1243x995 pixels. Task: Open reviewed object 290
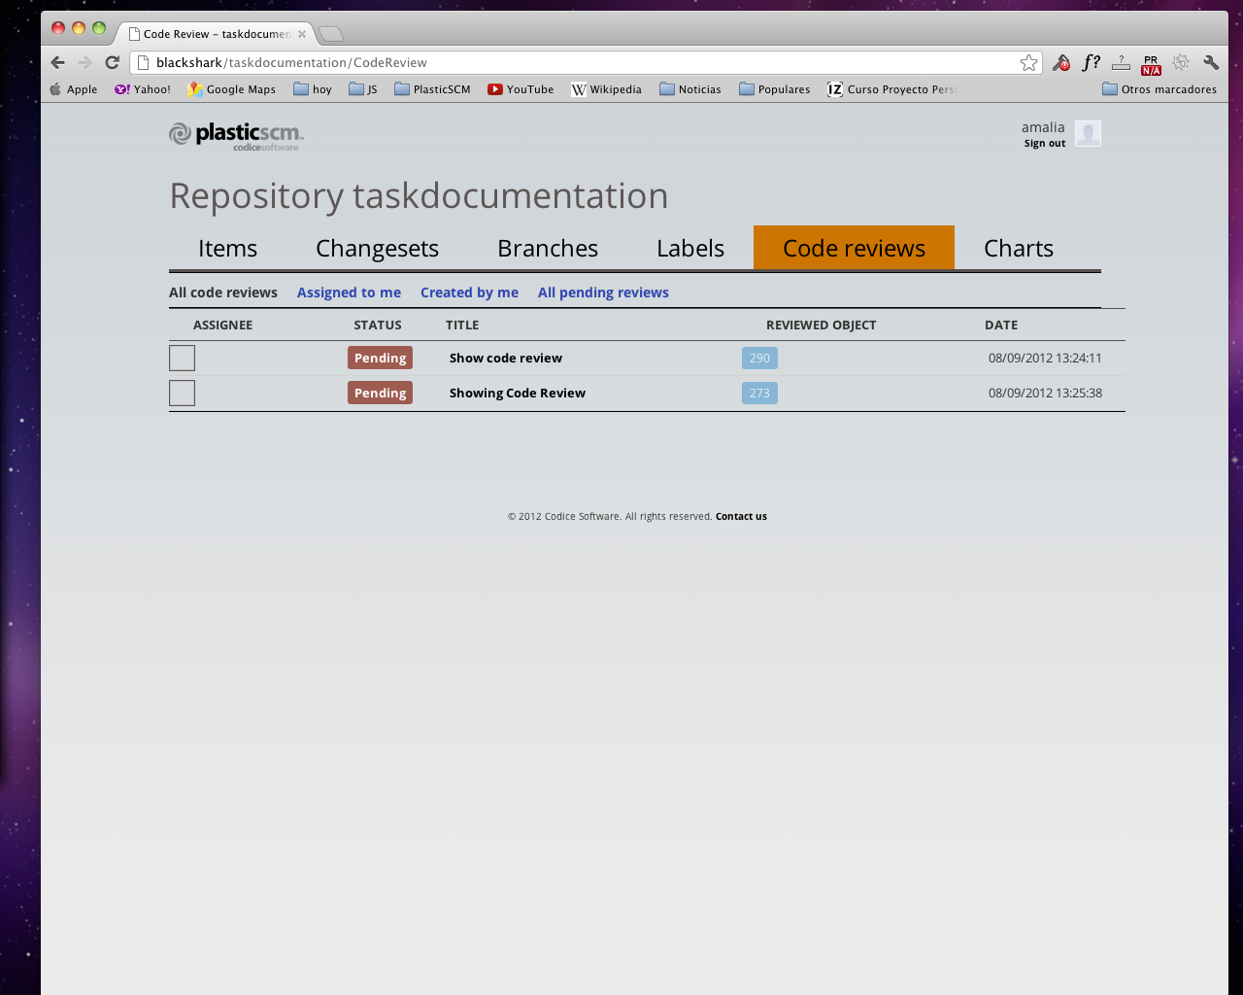click(x=758, y=358)
